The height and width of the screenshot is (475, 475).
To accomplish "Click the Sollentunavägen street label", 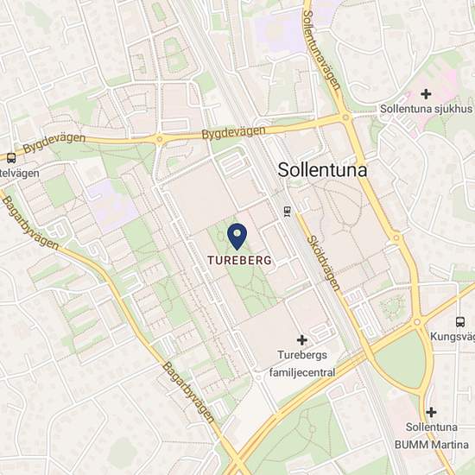I will pyautogui.click(x=322, y=50).
